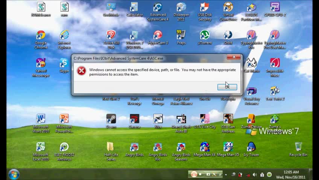Screen dimensions: 319x180
Task: Select the ESET NOD32 Antivirus shortcut
Action: [x=64, y=151]
